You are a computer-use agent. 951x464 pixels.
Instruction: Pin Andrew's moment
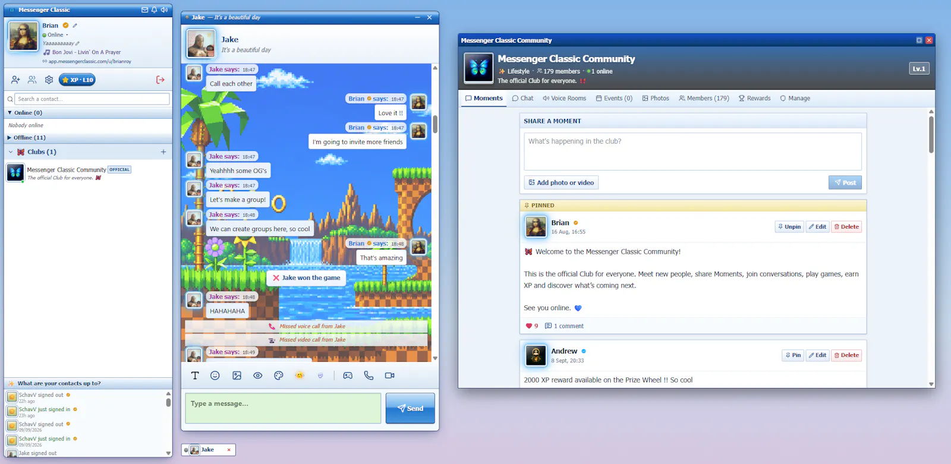click(x=793, y=355)
